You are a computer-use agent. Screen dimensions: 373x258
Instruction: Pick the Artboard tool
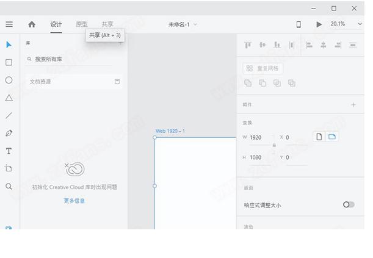pos(9,168)
